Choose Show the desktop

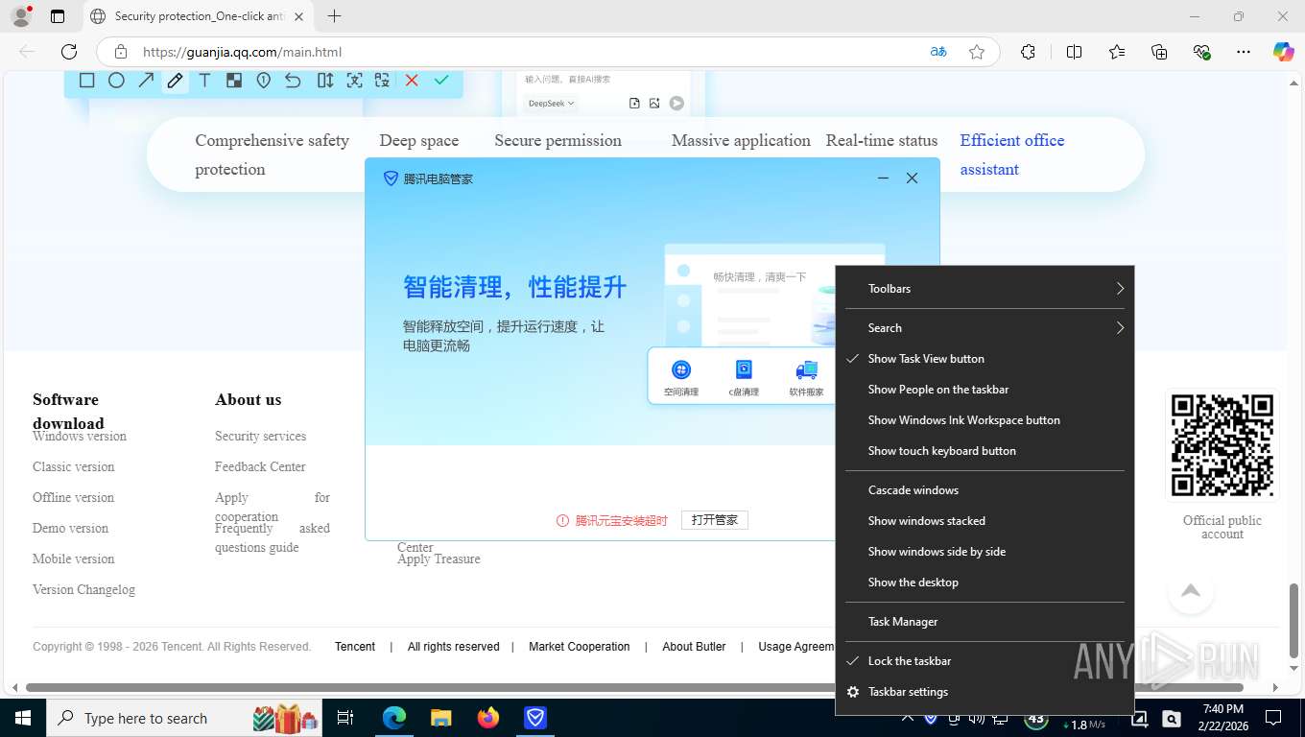coord(985,582)
